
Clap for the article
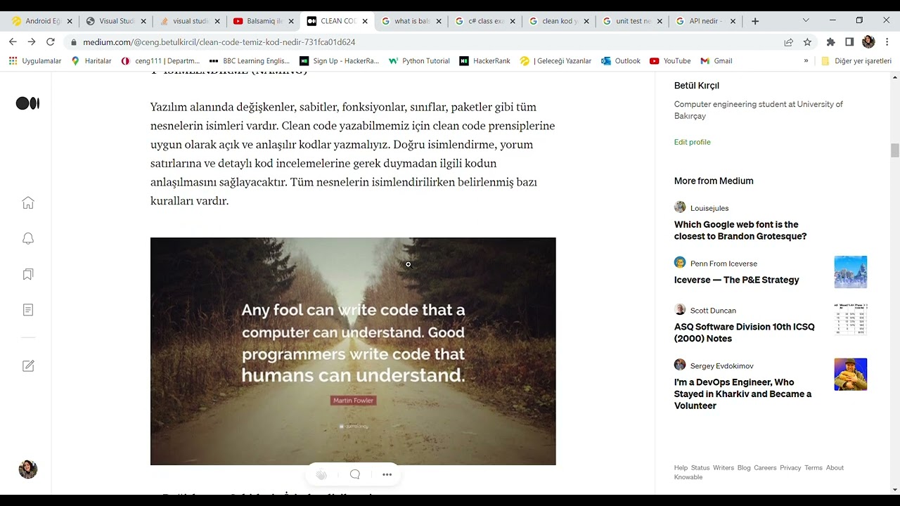click(x=321, y=474)
